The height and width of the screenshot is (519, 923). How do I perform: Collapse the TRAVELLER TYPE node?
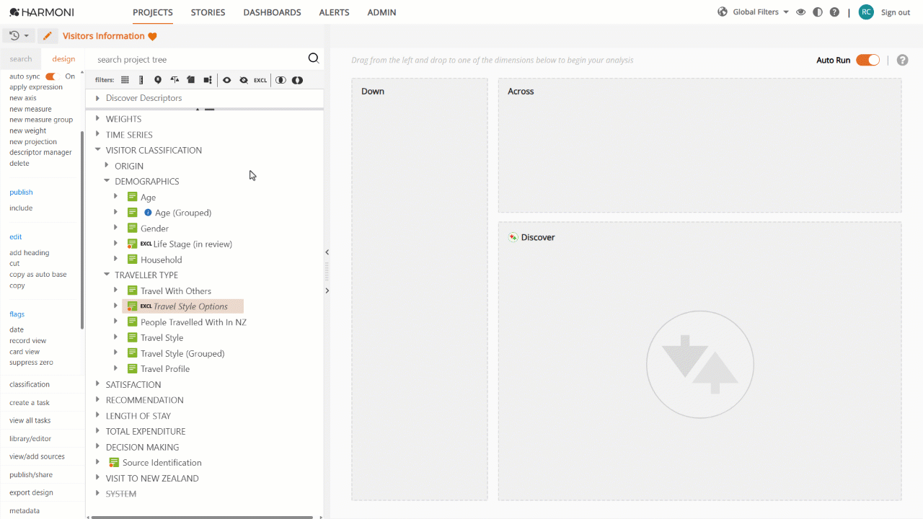pyautogui.click(x=107, y=275)
